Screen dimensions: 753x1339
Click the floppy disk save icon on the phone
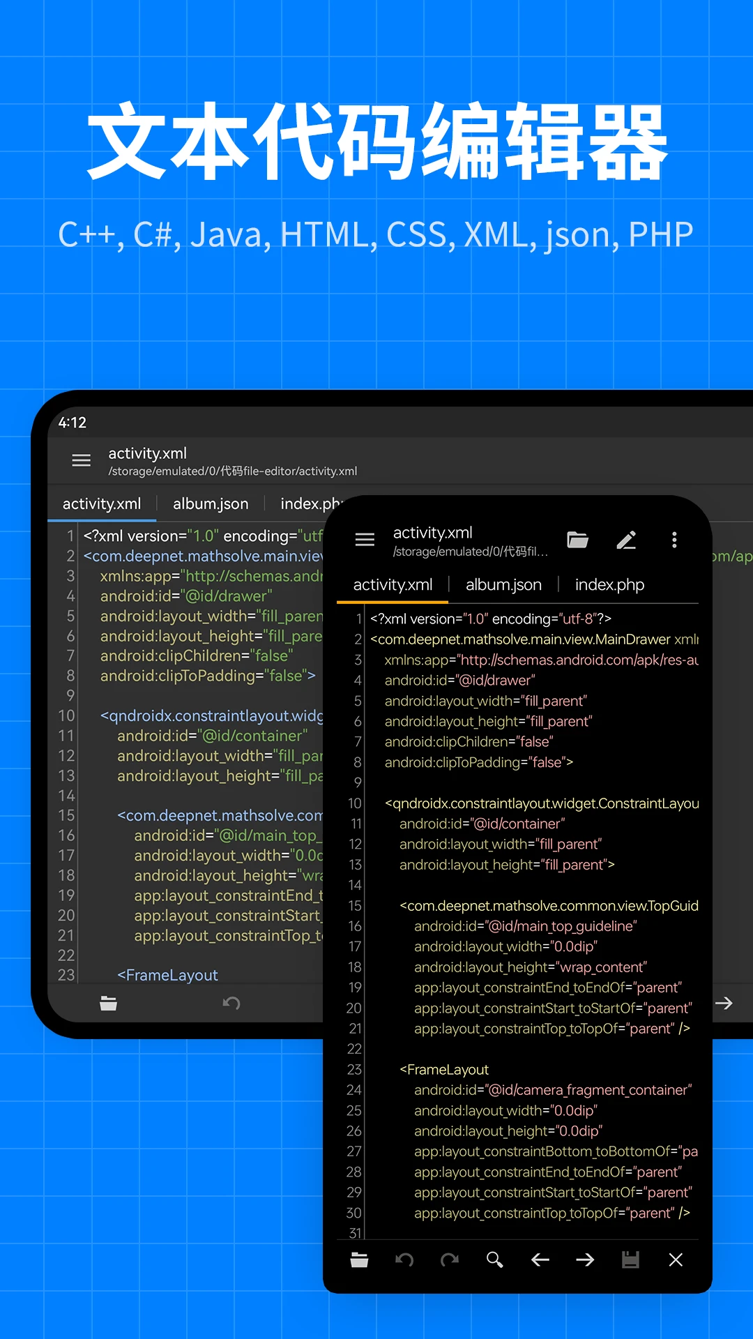630,1259
